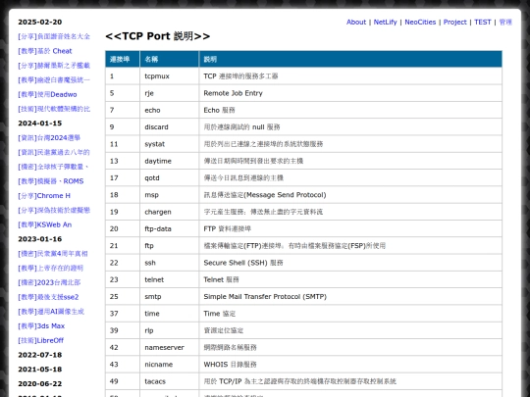
Task: Open the '[機密]民眾黨4周年真相' article link
Action: click(x=53, y=254)
